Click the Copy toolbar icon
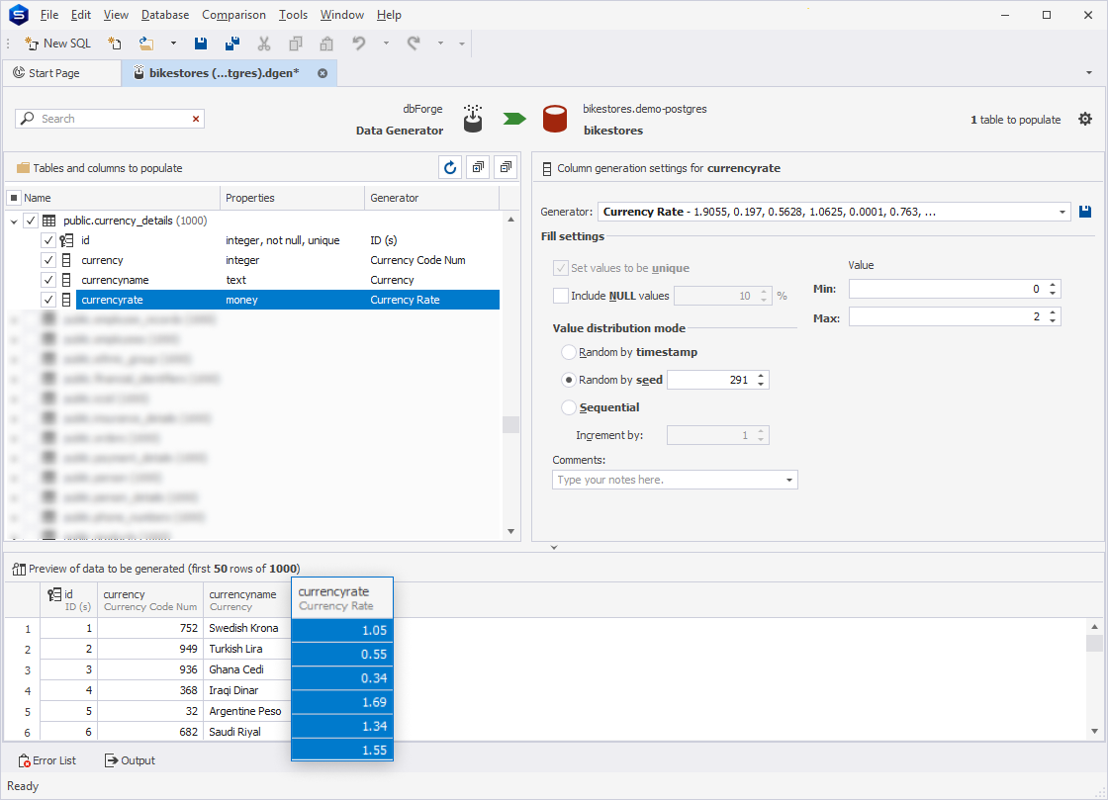The height and width of the screenshot is (800, 1108). [296, 44]
